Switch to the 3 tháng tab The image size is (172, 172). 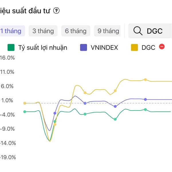coord(43,31)
